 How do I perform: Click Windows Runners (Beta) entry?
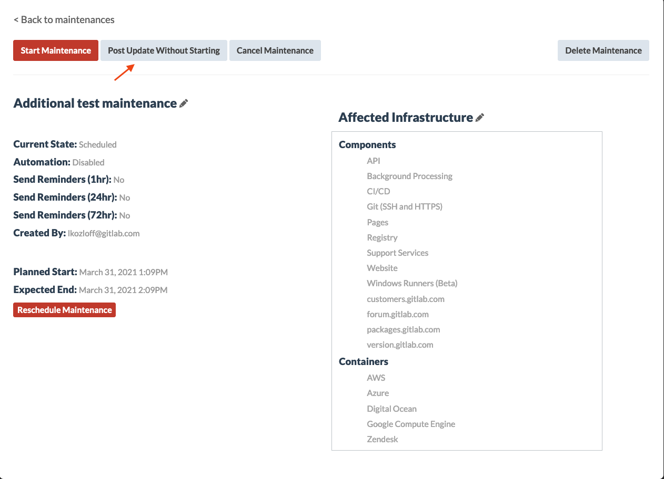pos(412,283)
